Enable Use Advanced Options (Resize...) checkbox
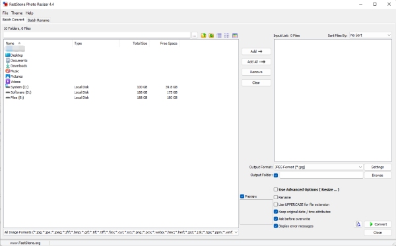Image resolution: width=396 pixels, height=246 pixels. 276,189
